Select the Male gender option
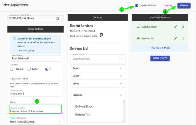 pyautogui.click(x=29, y=69)
